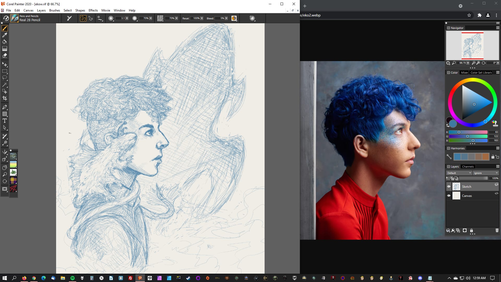Open the Default composite method dropdown
This screenshot has height=282, width=501.
459,173
